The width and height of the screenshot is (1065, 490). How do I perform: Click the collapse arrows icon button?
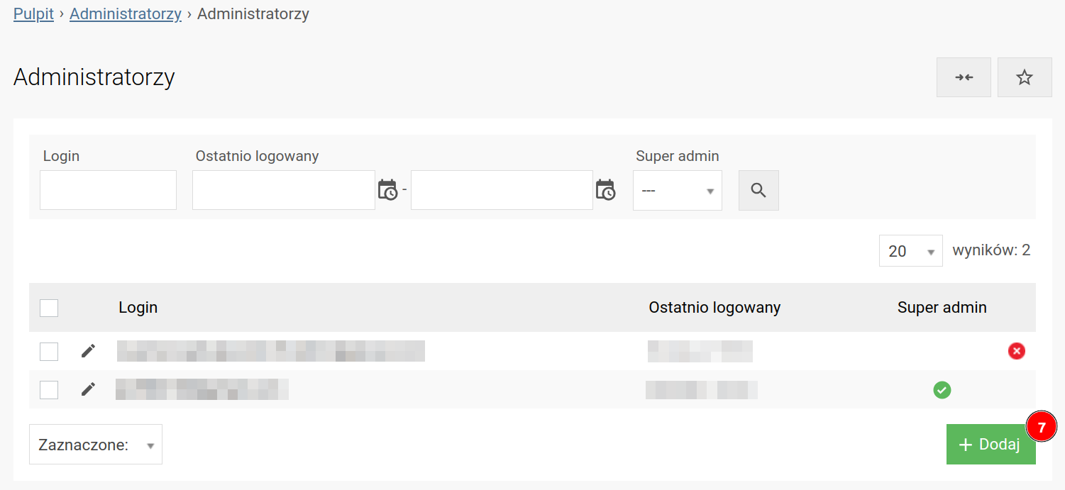(x=963, y=77)
